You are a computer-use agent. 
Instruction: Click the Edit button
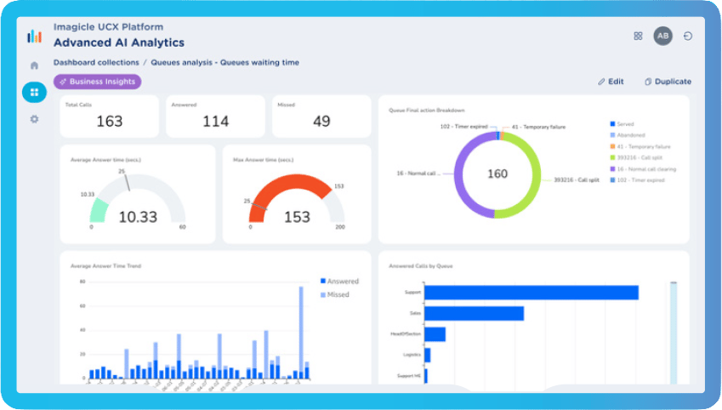(x=611, y=82)
